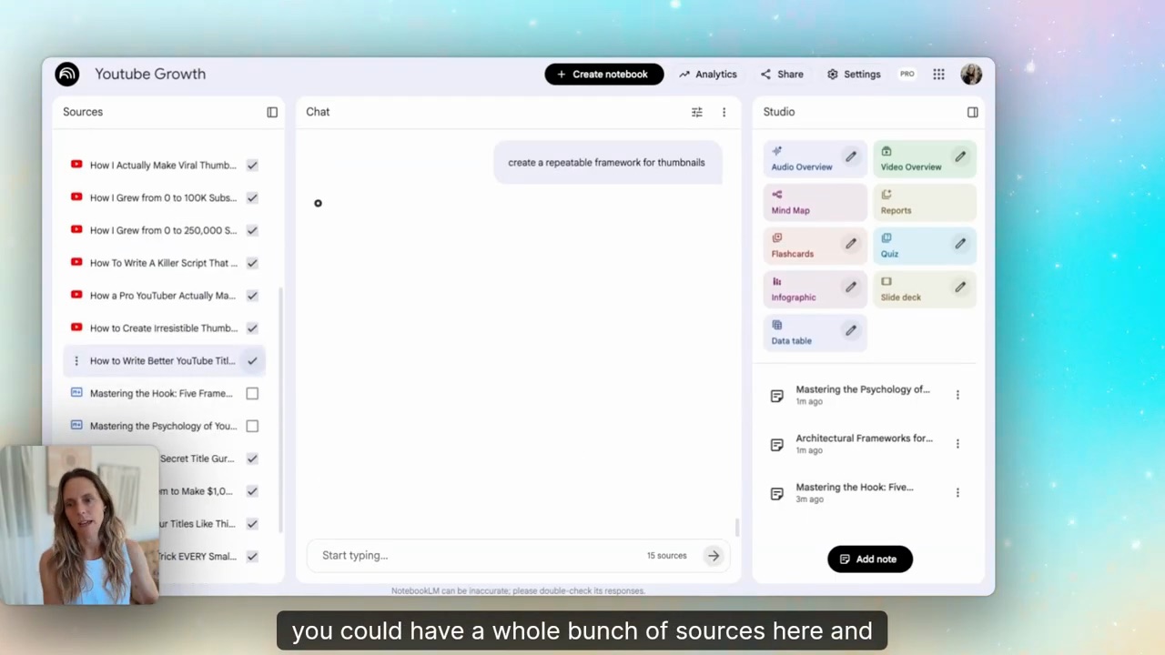
Task: Click the chat panel scrollbar
Action: point(736,528)
